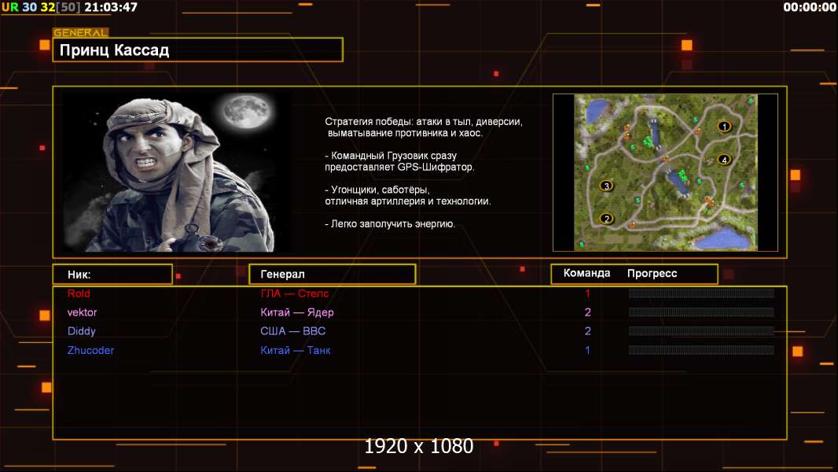
Task: Click the Прогресс column label
Action: tap(652, 273)
